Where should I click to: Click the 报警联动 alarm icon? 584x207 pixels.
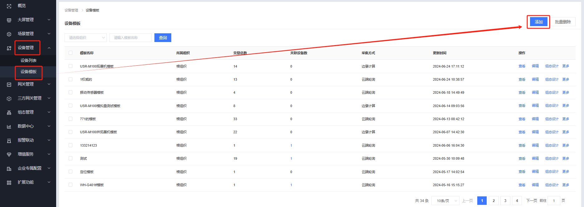(9, 140)
